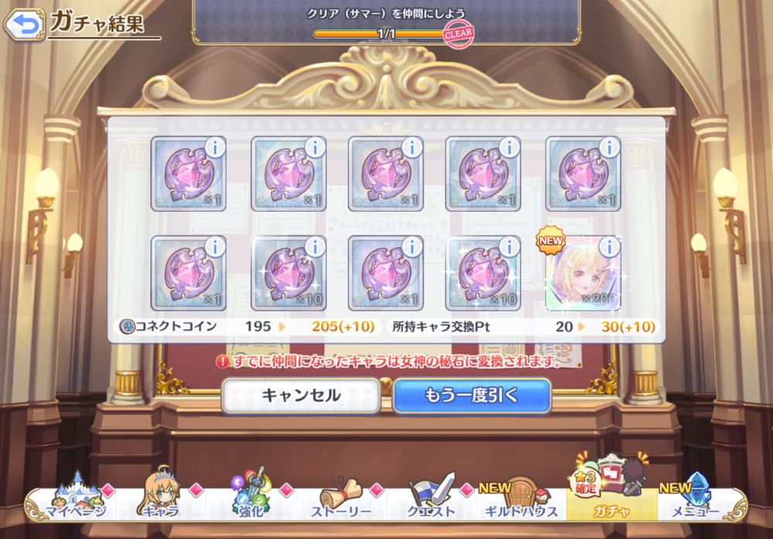Viewport: 773px width, 539px height.
Task: Click the キャンセル button
Action: point(301,395)
